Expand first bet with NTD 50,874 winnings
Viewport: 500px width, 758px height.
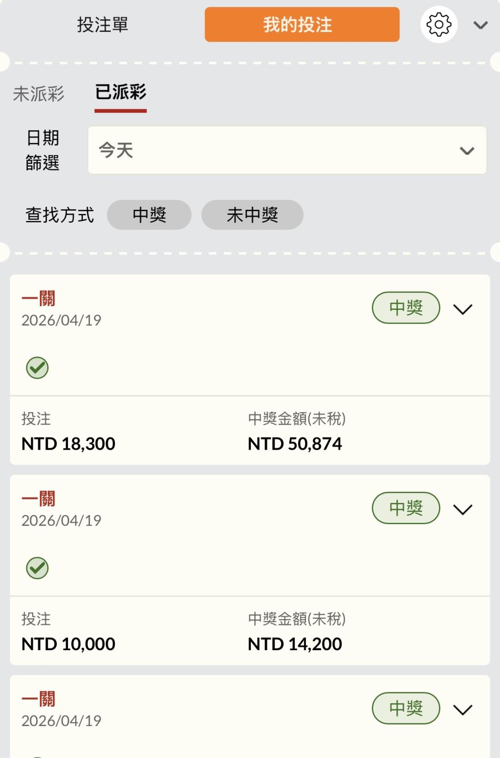tap(462, 309)
